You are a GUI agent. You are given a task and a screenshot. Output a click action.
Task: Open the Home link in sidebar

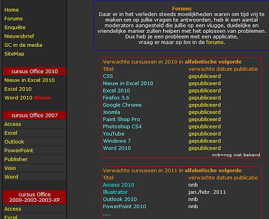tap(11, 10)
